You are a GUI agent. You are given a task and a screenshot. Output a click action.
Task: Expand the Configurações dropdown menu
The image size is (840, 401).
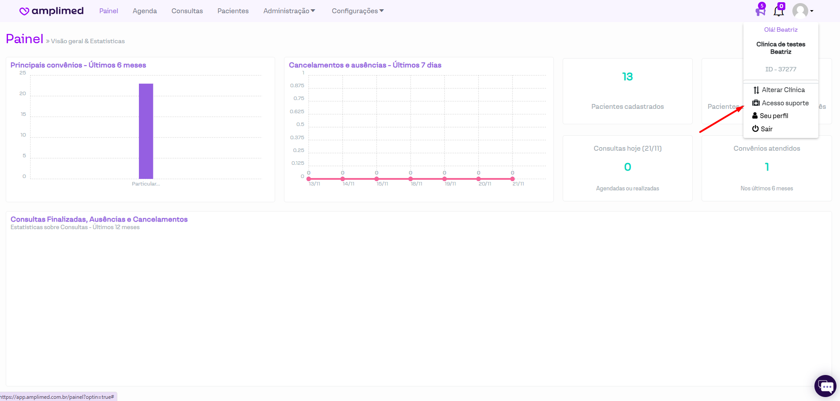357,11
